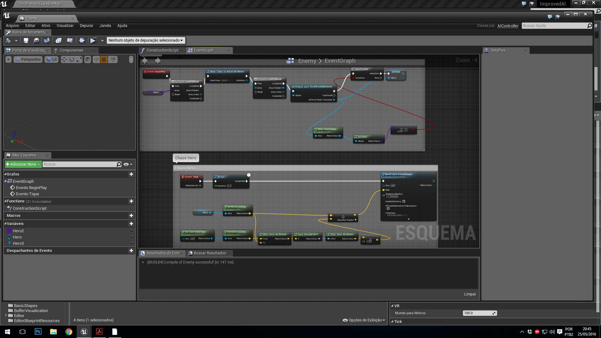Select the scale gizmo in viewport toolbar

click(x=79, y=59)
